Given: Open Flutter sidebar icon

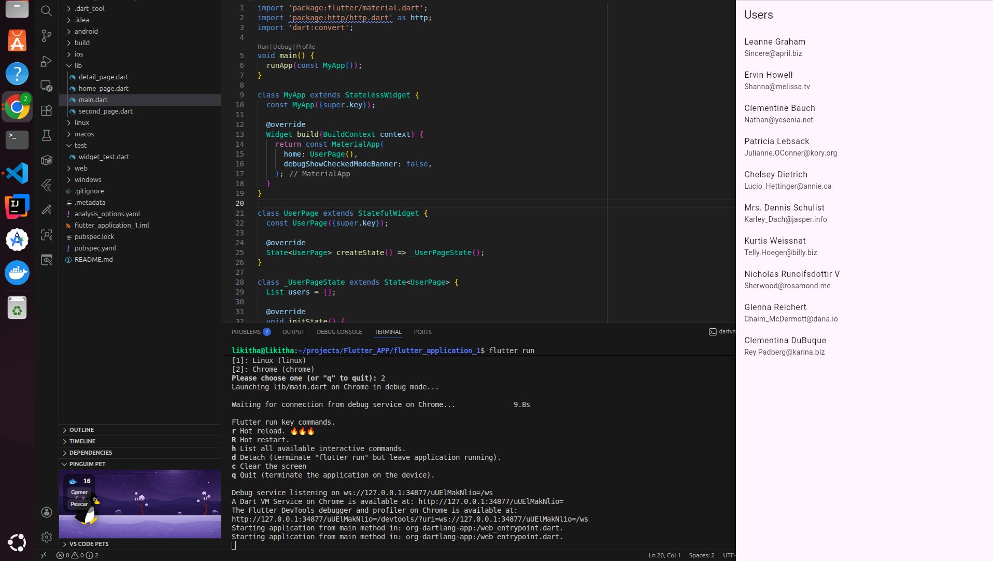Looking at the screenshot, I should click(47, 185).
